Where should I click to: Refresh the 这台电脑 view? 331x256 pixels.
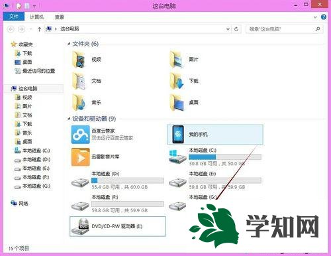tap(236, 29)
